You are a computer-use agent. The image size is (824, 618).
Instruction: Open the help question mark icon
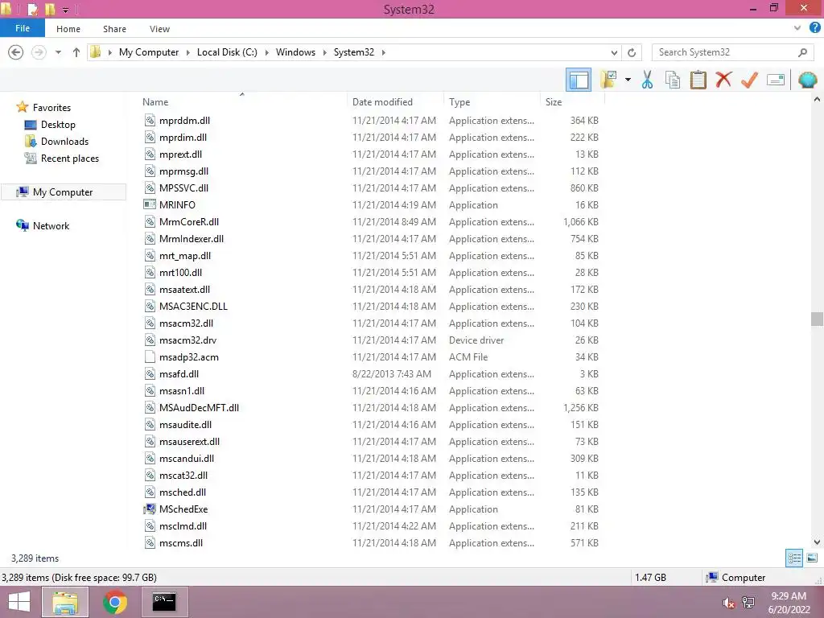click(x=815, y=28)
